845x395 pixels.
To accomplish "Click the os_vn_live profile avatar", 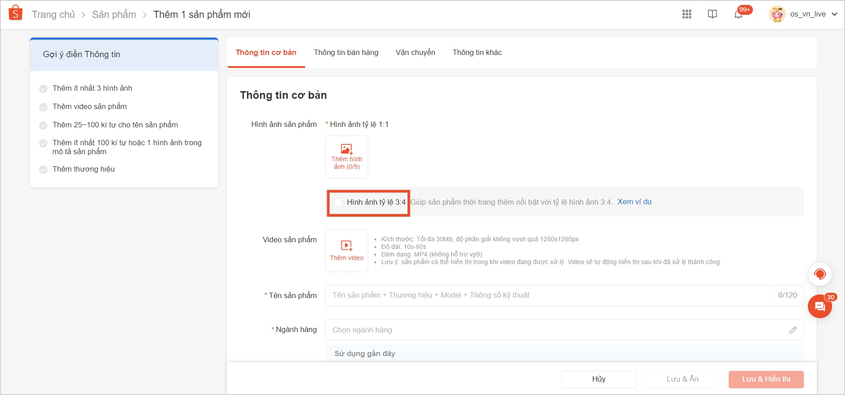I will click(x=777, y=14).
